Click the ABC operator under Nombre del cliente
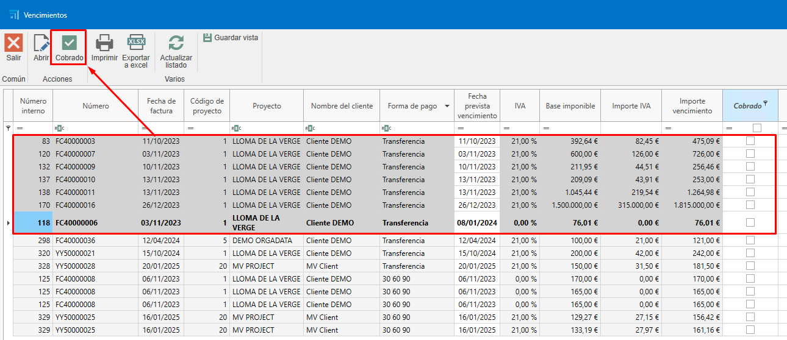The width and height of the screenshot is (787, 340). 310,128
